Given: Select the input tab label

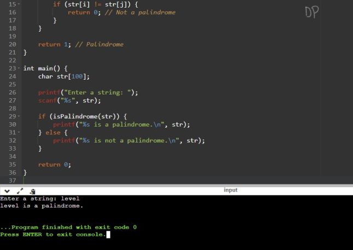Looking at the screenshot, I should pyautogui.click(x=230, y=190).
